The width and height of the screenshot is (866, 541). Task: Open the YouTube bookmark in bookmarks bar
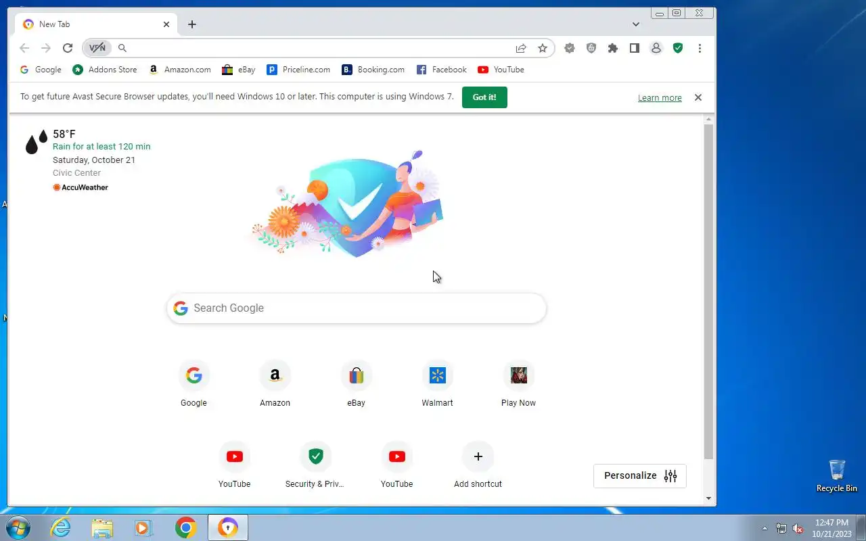coord(501,70)
